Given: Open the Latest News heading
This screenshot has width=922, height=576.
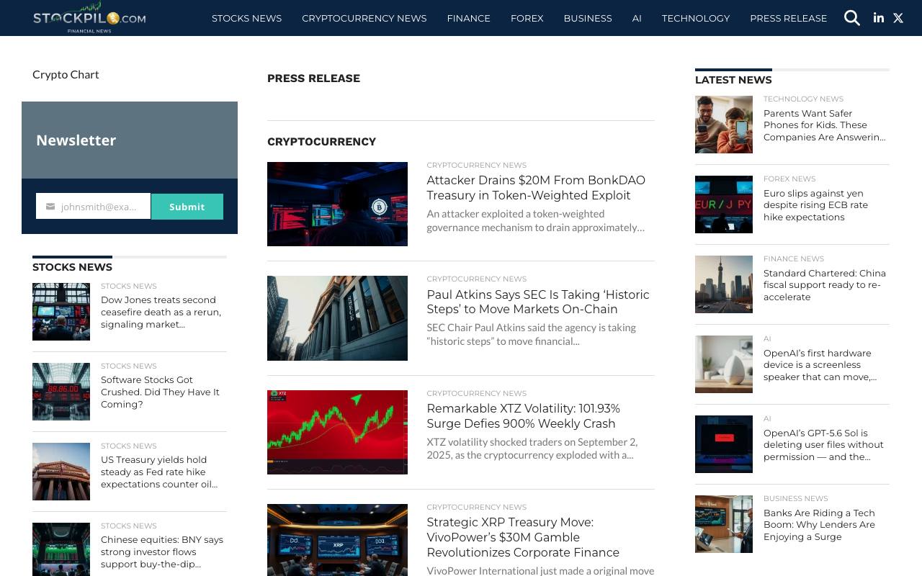Looking at the screenshot, I should [733, 80].
